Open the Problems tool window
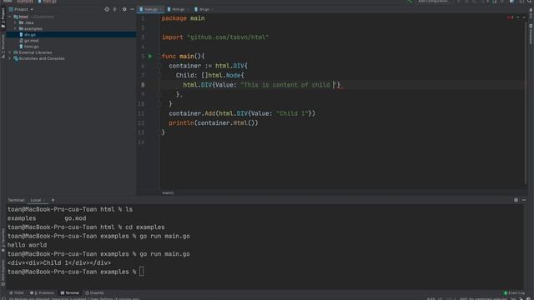Viewport: 534px width, 300px height. click(42, 292)
